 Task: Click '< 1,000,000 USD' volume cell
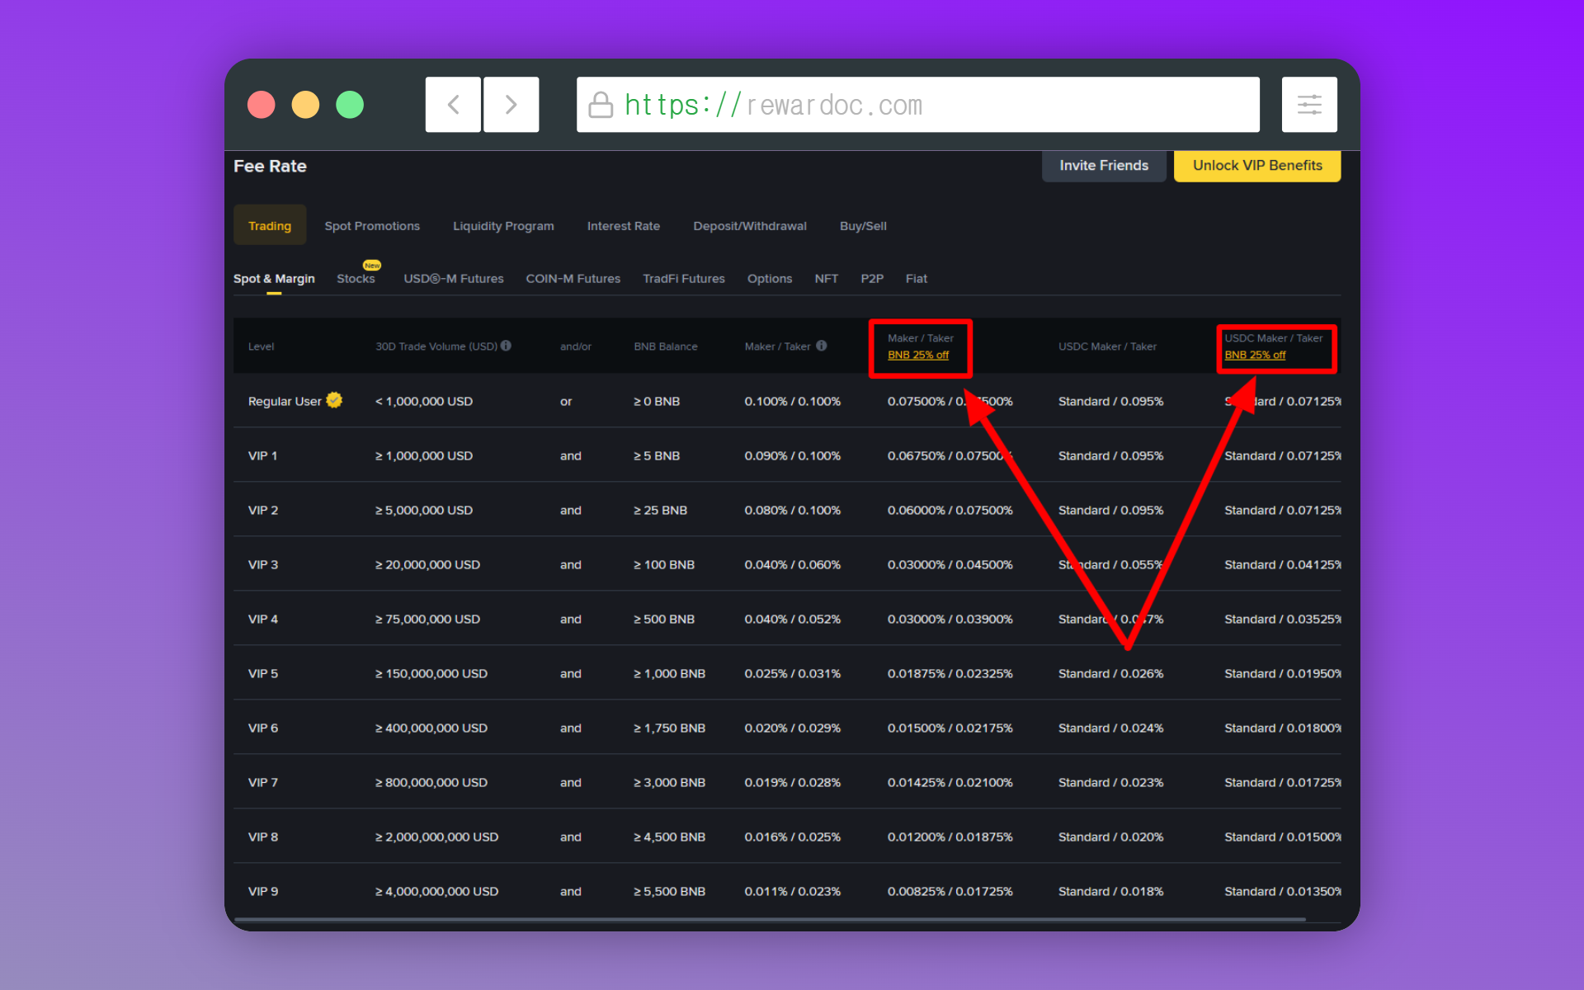424,401
